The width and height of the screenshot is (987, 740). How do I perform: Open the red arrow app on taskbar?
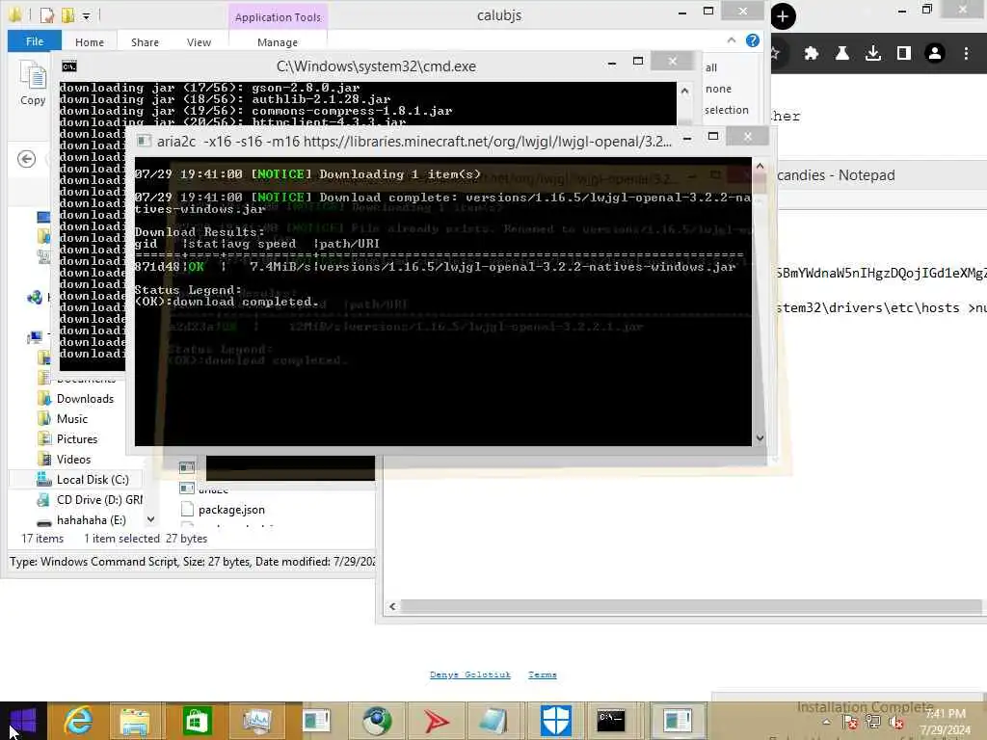click(437, 721)
